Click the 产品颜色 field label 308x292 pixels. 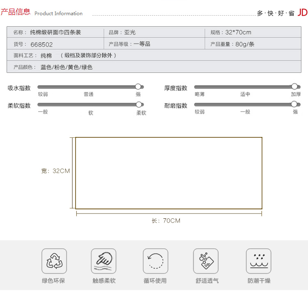click(25, 67)
